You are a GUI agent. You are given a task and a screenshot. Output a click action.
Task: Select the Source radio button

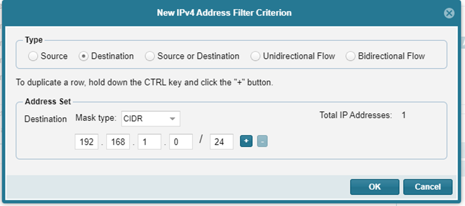33,56
